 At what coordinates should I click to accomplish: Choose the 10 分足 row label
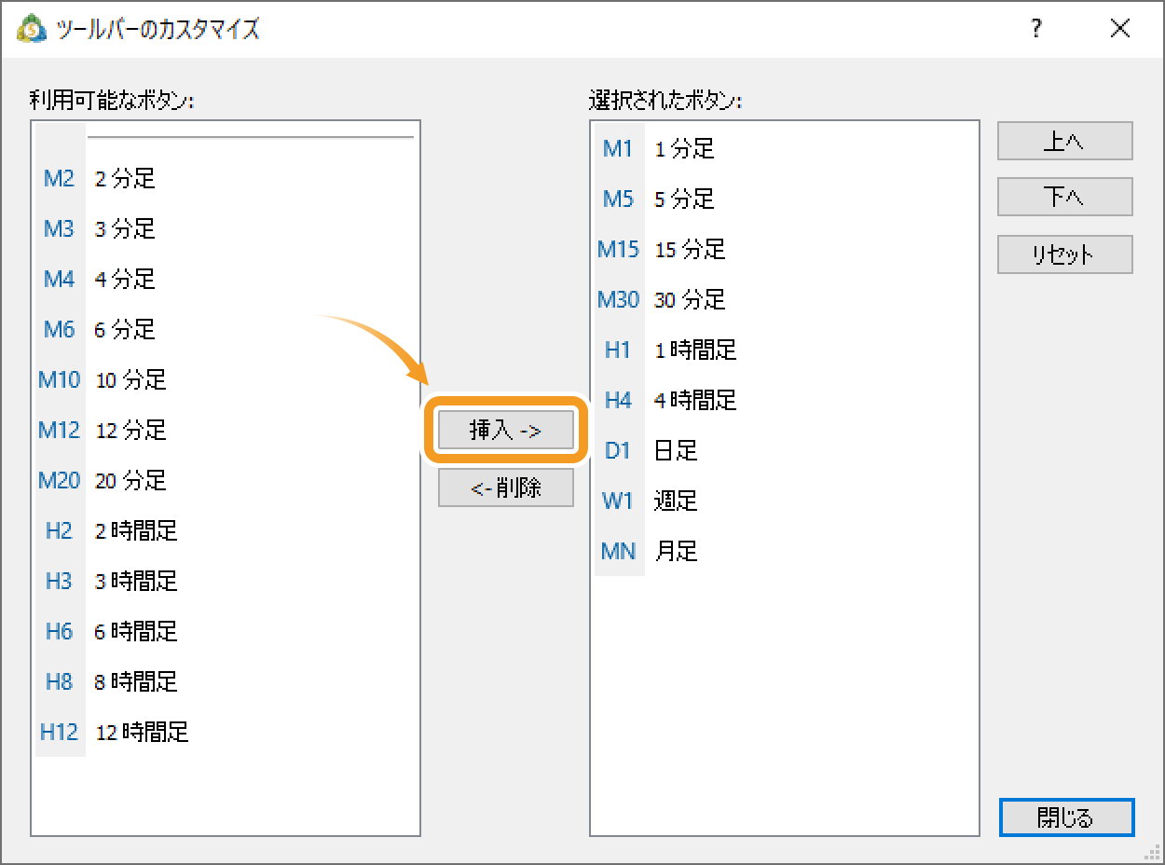[130, 380]
